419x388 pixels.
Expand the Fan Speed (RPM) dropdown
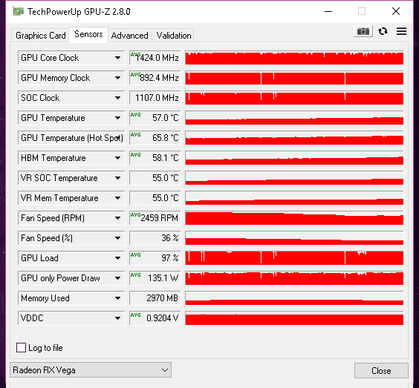point(71,218)
